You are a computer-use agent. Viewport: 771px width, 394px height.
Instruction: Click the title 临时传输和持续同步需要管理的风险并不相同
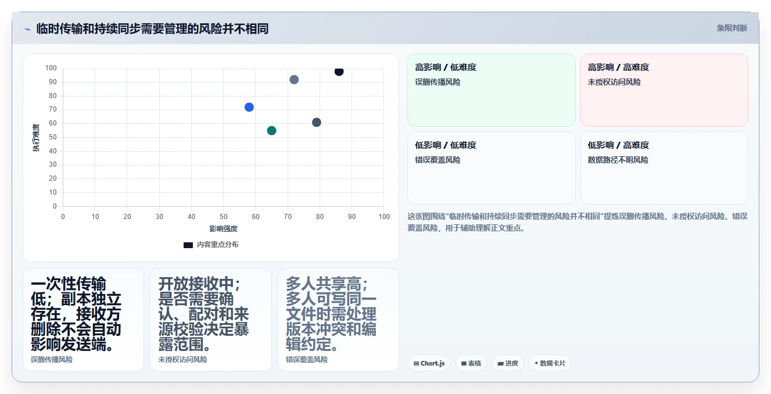152,28
